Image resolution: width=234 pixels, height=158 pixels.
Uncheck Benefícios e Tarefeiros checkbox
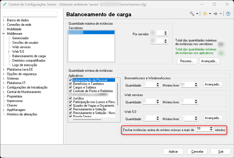pyautogui.click(x=71, y=84)
